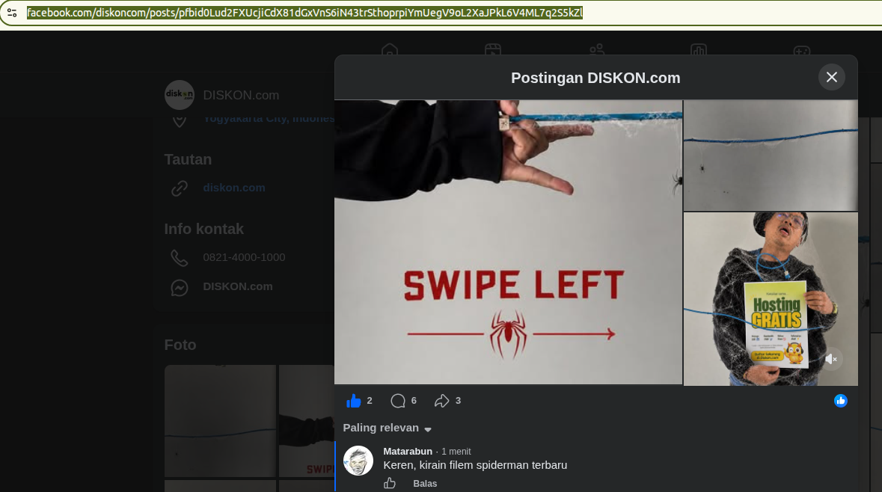Click the 1 menit comment timestamp
The image size is (882, 492).
456,452
